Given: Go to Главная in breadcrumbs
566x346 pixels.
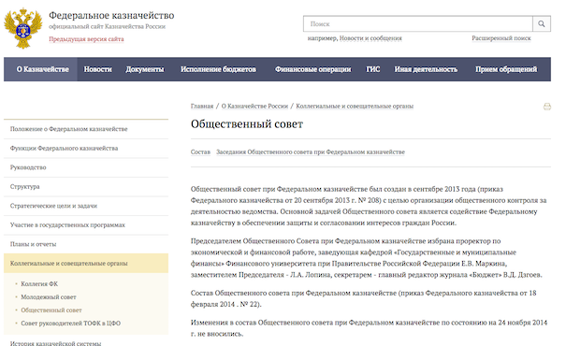Looking at the screenshot, I should 202,106.
